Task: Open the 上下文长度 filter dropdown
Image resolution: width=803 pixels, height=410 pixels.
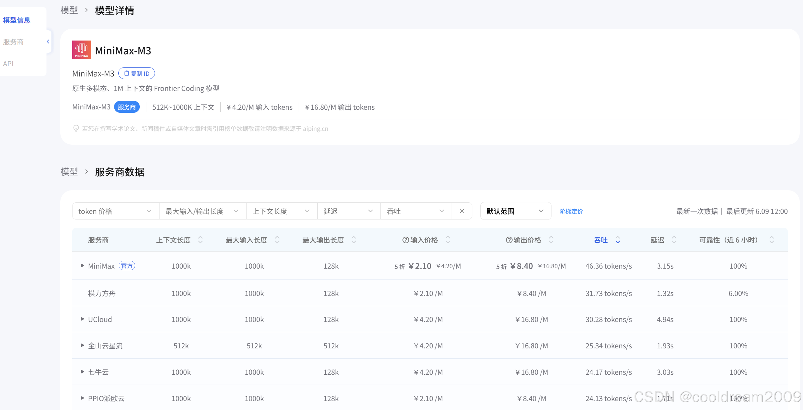Action: point(282,211)
